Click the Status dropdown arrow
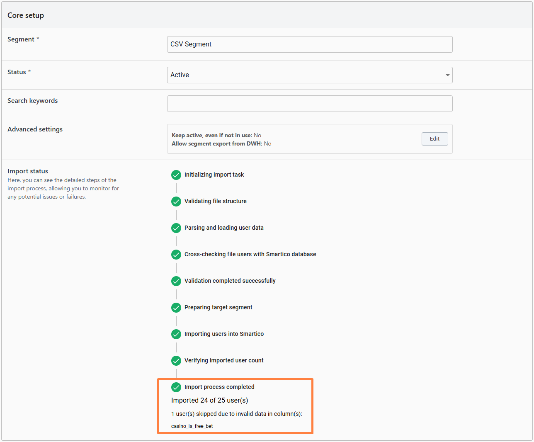534x442 pixels. [447, 75]
